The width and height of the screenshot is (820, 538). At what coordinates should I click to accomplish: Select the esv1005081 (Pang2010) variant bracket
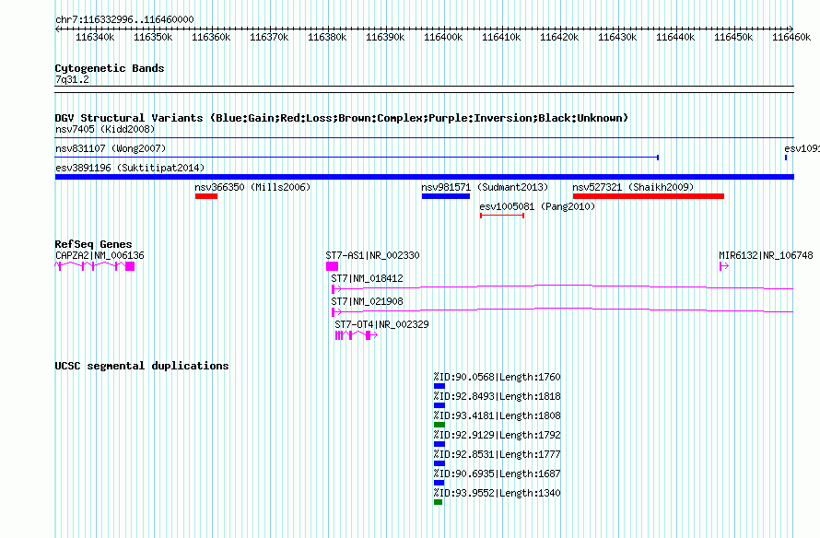pyautogui.click(x=502, y=216)
